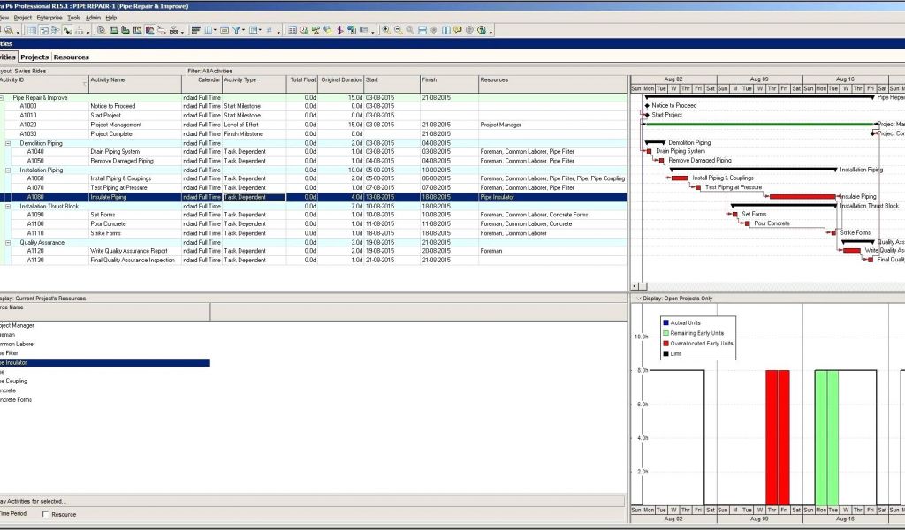The image size is (905, 530).
Task: Click the Zoom In magnifier icon
Action: (386, 30)
